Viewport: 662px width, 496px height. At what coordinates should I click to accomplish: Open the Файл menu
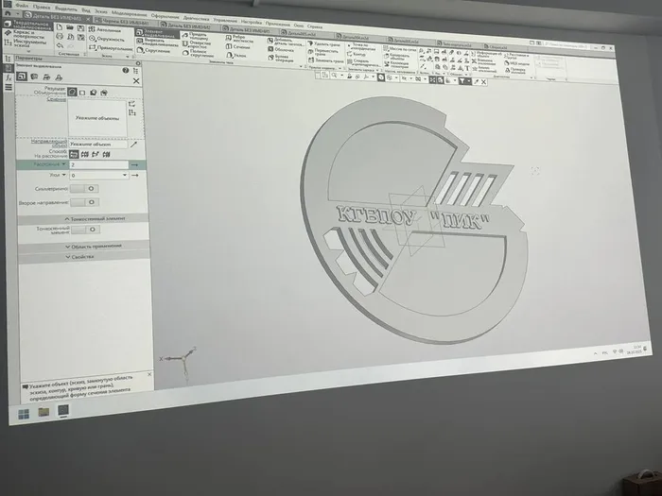[22, 6]
